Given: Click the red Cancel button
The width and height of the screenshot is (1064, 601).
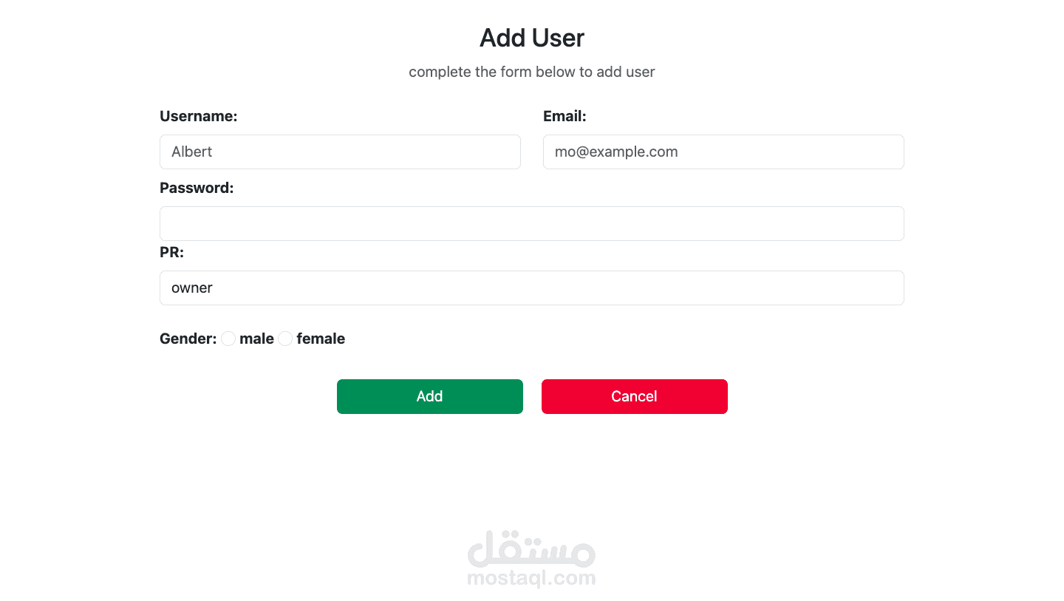Looking at the screenshot, I should click(635, 396).
